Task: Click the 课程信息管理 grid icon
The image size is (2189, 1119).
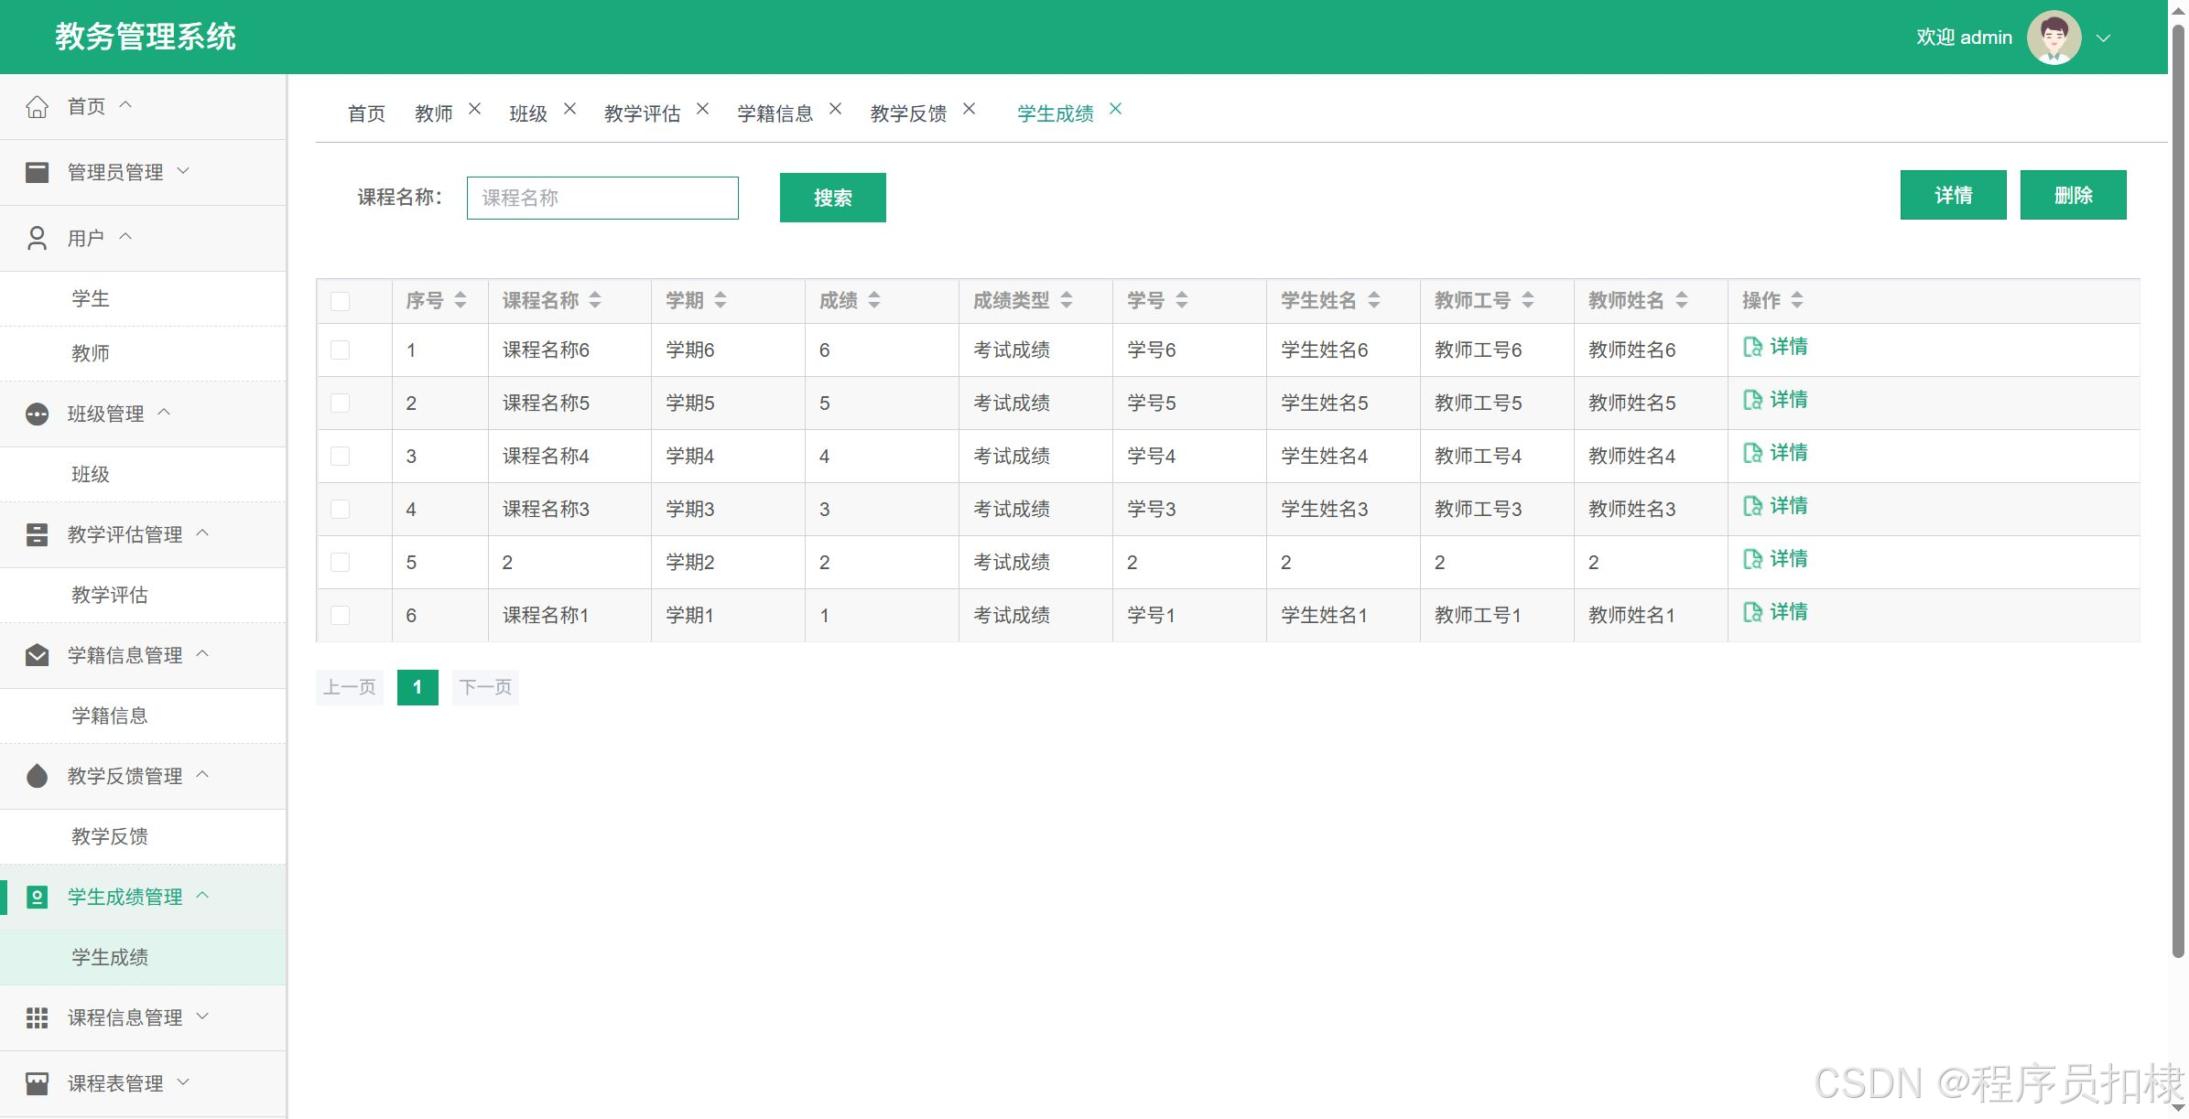Action: (x=37, y=1017)
